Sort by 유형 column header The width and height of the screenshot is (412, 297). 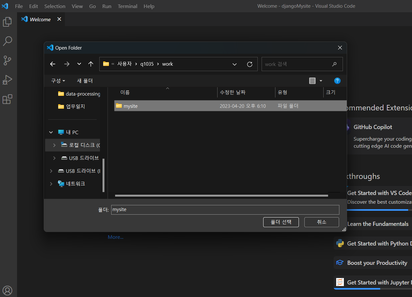282,93
